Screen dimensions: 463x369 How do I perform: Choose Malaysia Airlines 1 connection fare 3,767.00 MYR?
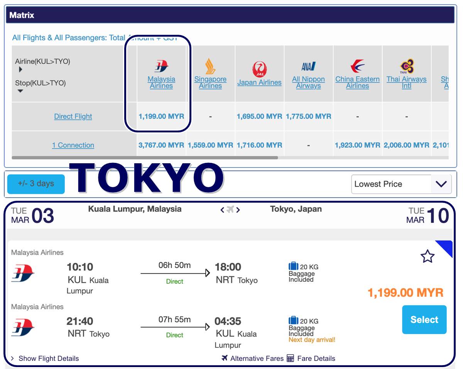[x=161, y=145]
